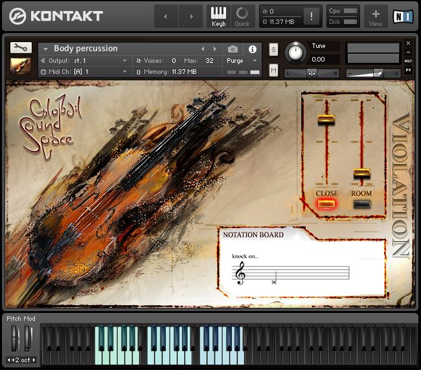Viewport: 421px width, 370px height.
Task: Go to next instrument in header
Action: pyautogui.click(x=191, y=16)
